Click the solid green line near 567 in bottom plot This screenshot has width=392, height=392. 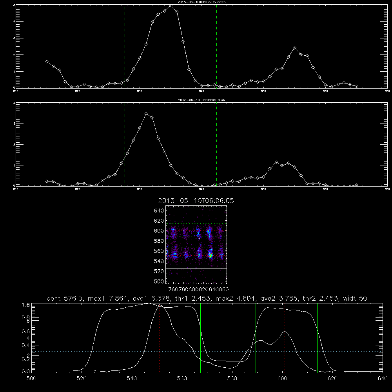[200, 338]
